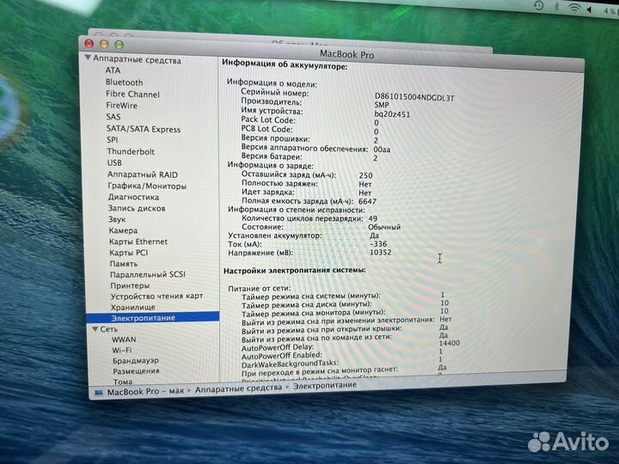Click the remaining charge value 250
Image resolution: width=619 pixels, height=464 pixels.
(x=366, y=175)
